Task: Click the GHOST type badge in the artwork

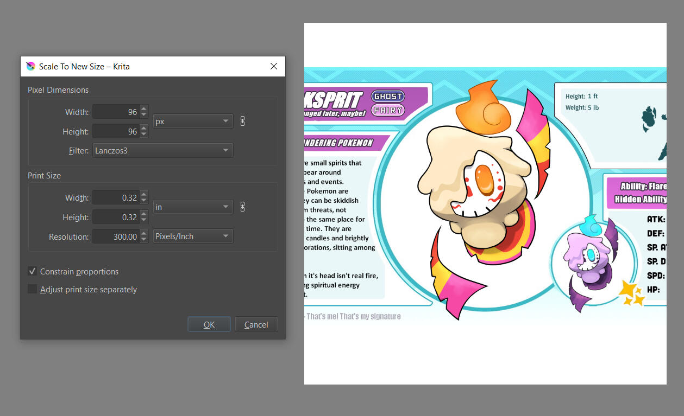Action: pos(388,96)
